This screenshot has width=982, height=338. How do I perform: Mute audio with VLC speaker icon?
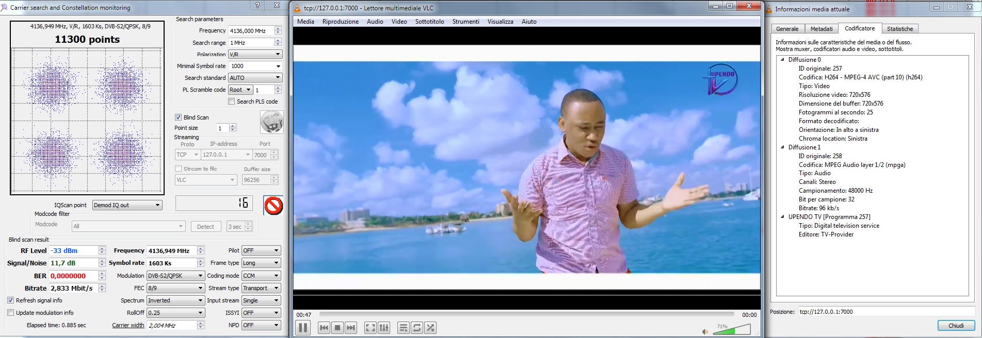(705, 331)
